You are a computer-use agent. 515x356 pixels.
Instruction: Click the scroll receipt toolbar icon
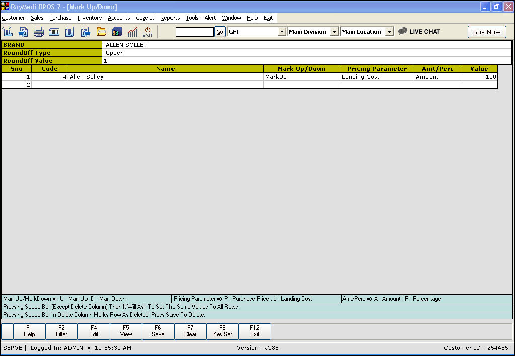[7, 32]
